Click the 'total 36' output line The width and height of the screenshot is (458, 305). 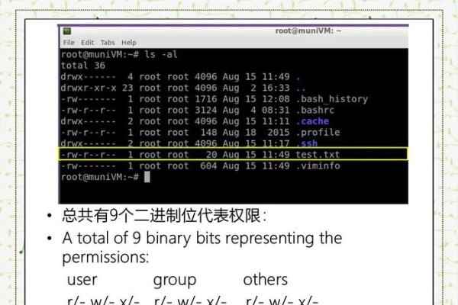(x=83, y=66)
